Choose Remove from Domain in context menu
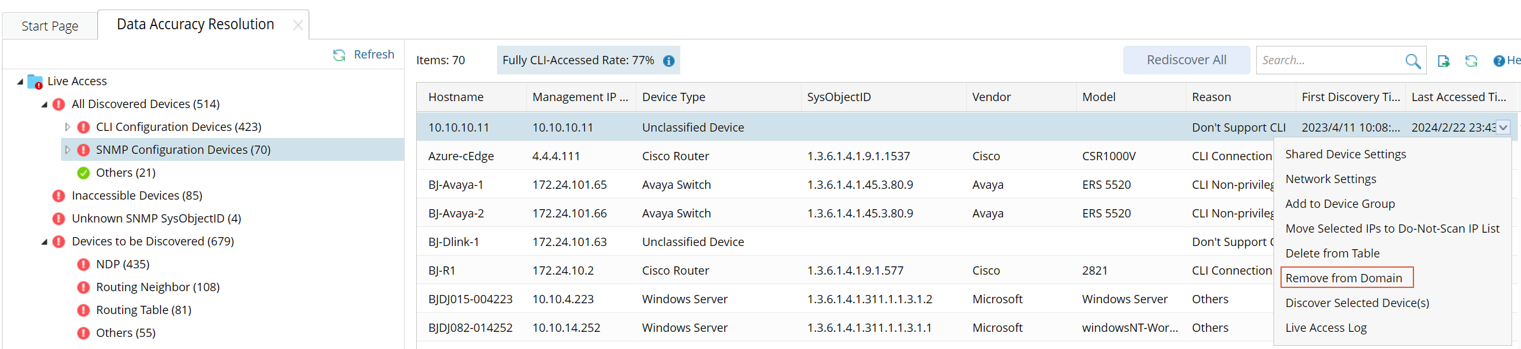This screenshot has width=1521, height=349. [x=1343, y=278]
